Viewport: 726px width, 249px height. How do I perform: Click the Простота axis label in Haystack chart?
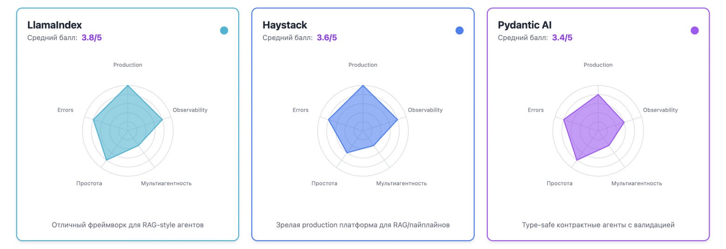click(x=324, y=183)
